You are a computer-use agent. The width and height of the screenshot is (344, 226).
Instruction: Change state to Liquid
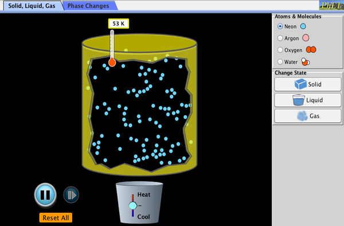click(308, 100)
